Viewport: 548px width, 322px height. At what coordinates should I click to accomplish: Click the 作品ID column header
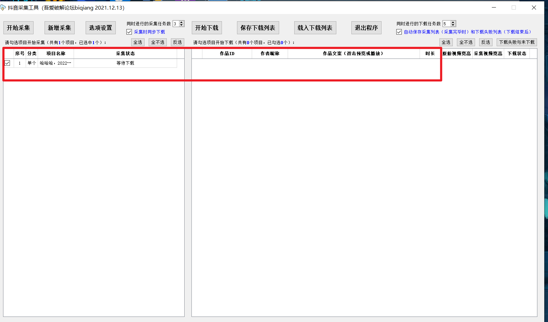click(x=227, y=53)
